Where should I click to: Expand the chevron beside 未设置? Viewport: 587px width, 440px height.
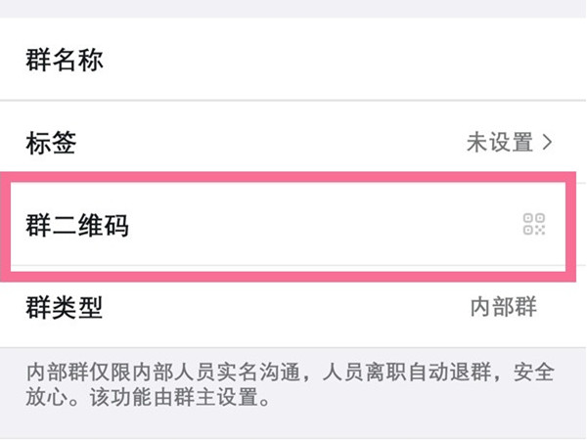547,143
